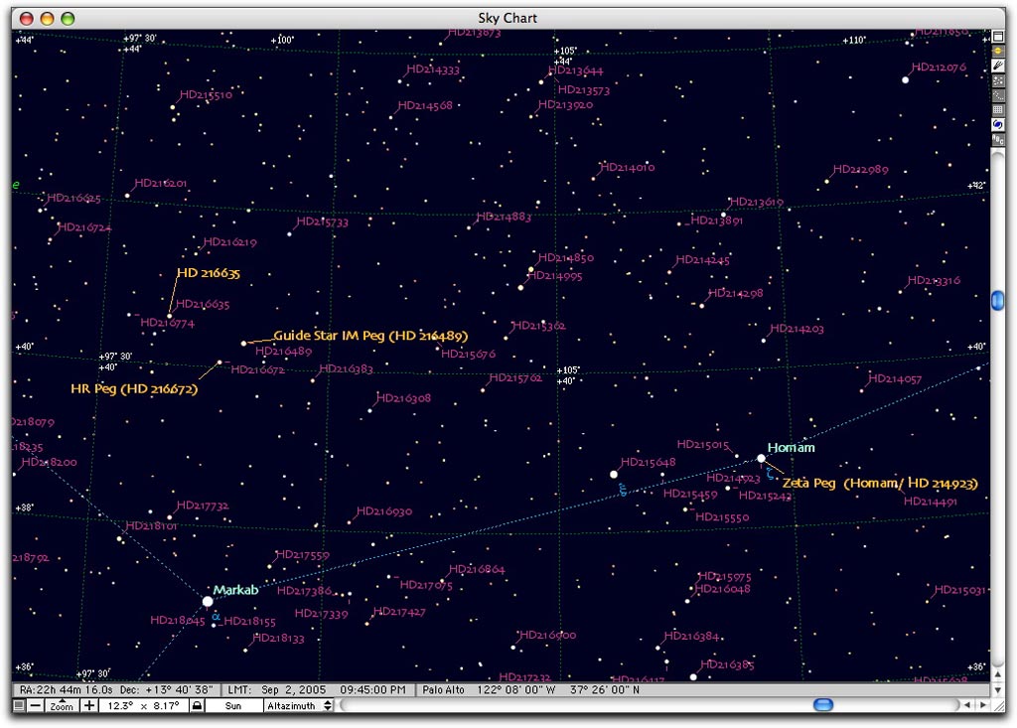
Task: Click the Markab star
Action: pos(208,602)
